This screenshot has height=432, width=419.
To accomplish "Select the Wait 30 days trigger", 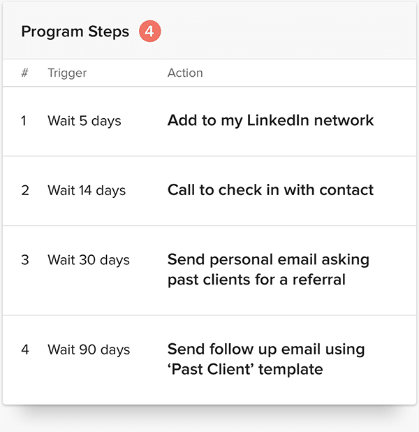I will tap(89, 260).
